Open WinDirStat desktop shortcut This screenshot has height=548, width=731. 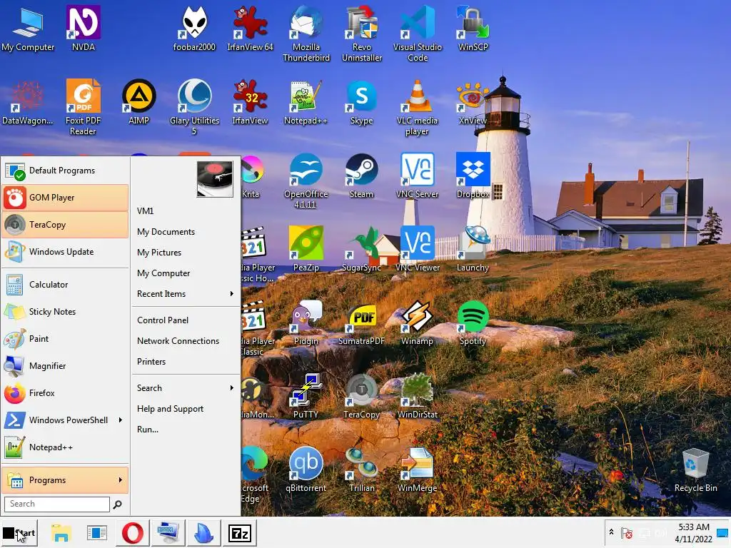[x=417, y=396]
